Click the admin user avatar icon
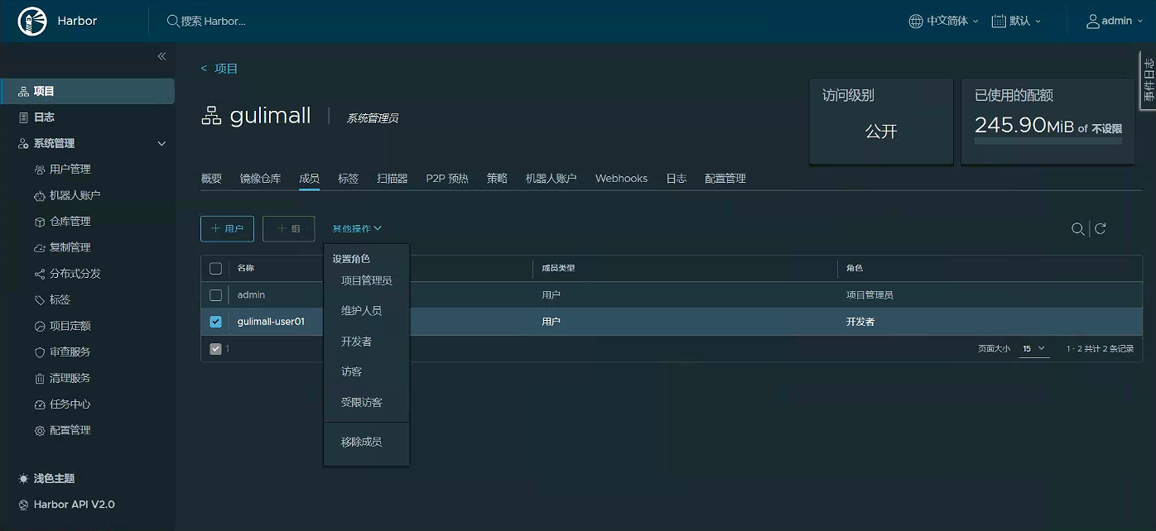The height and width of the screenshot is (531, 1156). coord(1093,22)
